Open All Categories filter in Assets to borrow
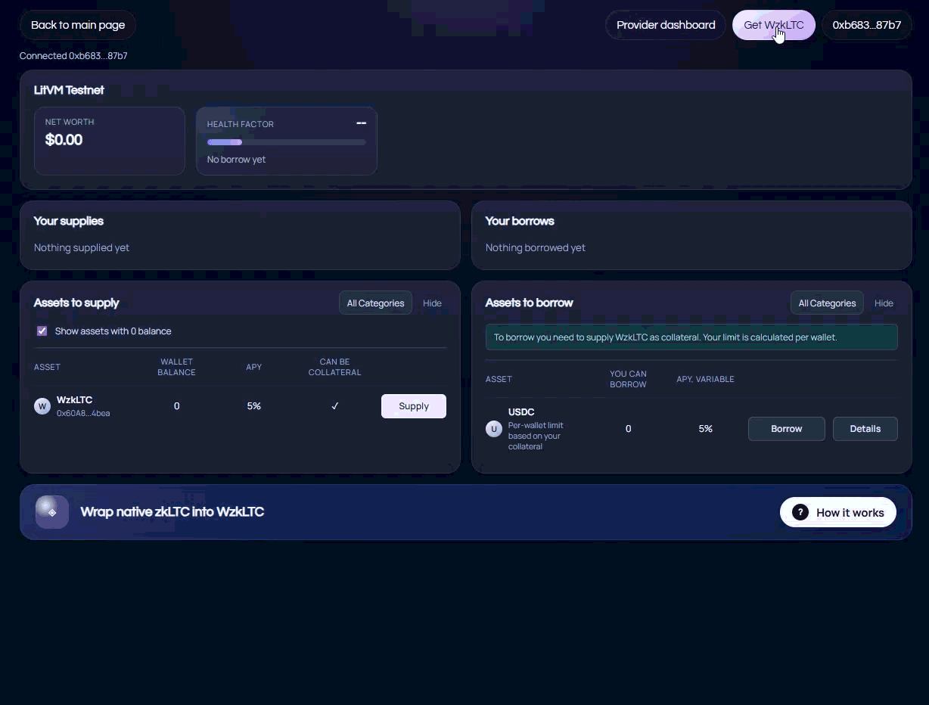The image size is (929, 705). point(827,303)
